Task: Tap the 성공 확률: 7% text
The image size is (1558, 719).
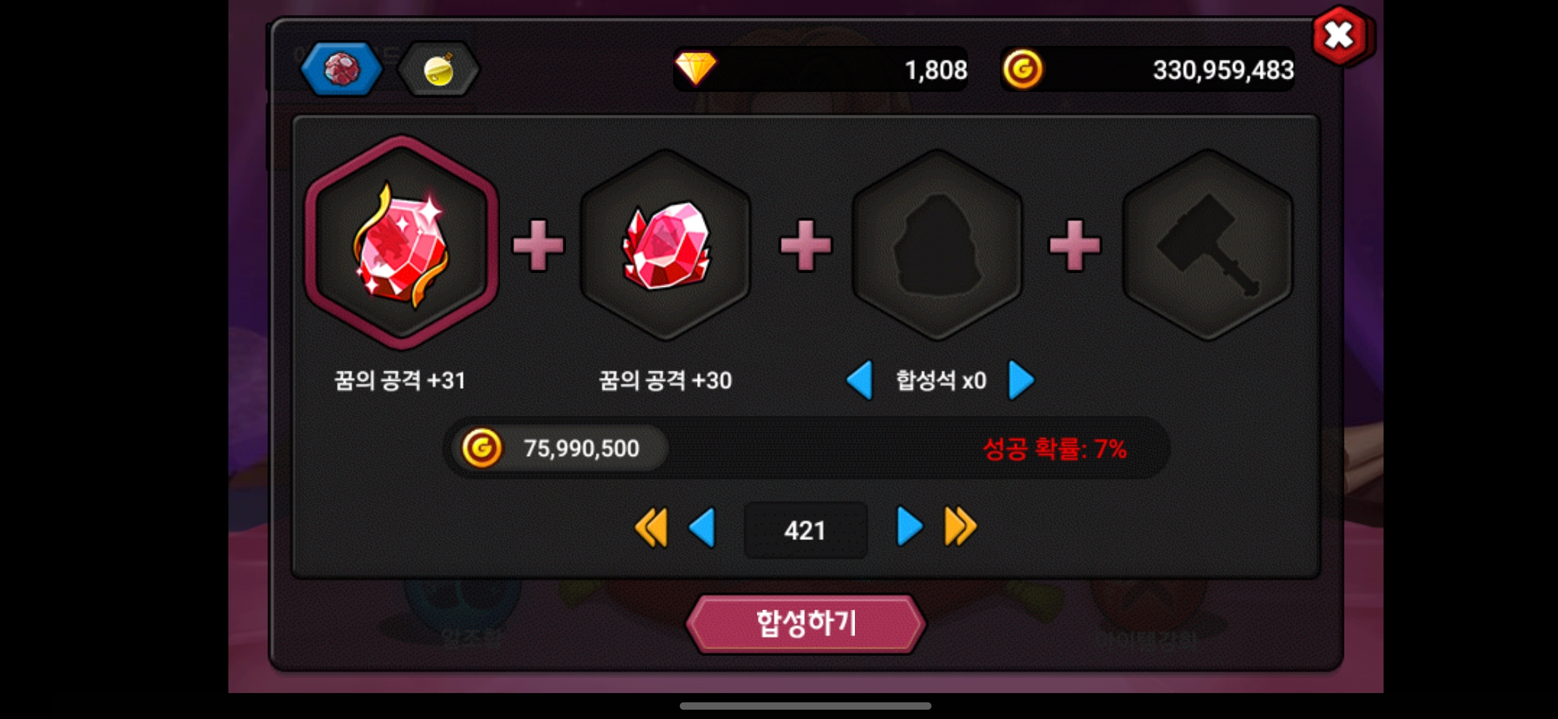Action: 1055,449
